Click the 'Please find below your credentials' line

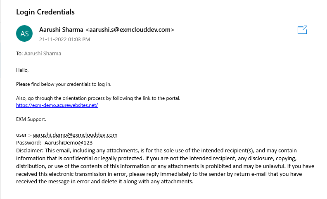click(64, 84)
